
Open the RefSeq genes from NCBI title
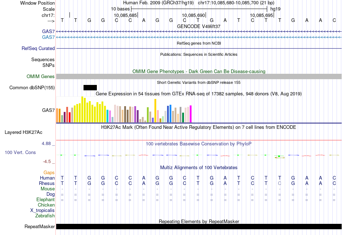(x=199, y=43)
